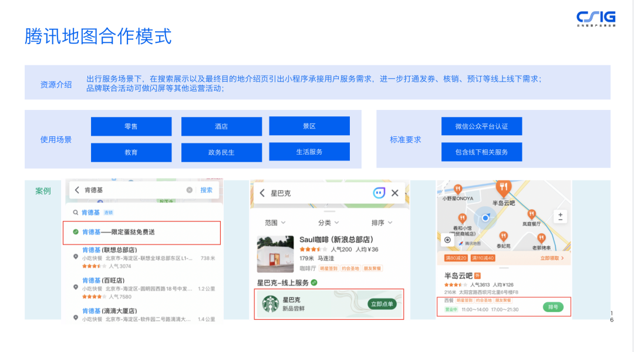Click verified badge beside 星巴克-线上服务

[314, 283]
